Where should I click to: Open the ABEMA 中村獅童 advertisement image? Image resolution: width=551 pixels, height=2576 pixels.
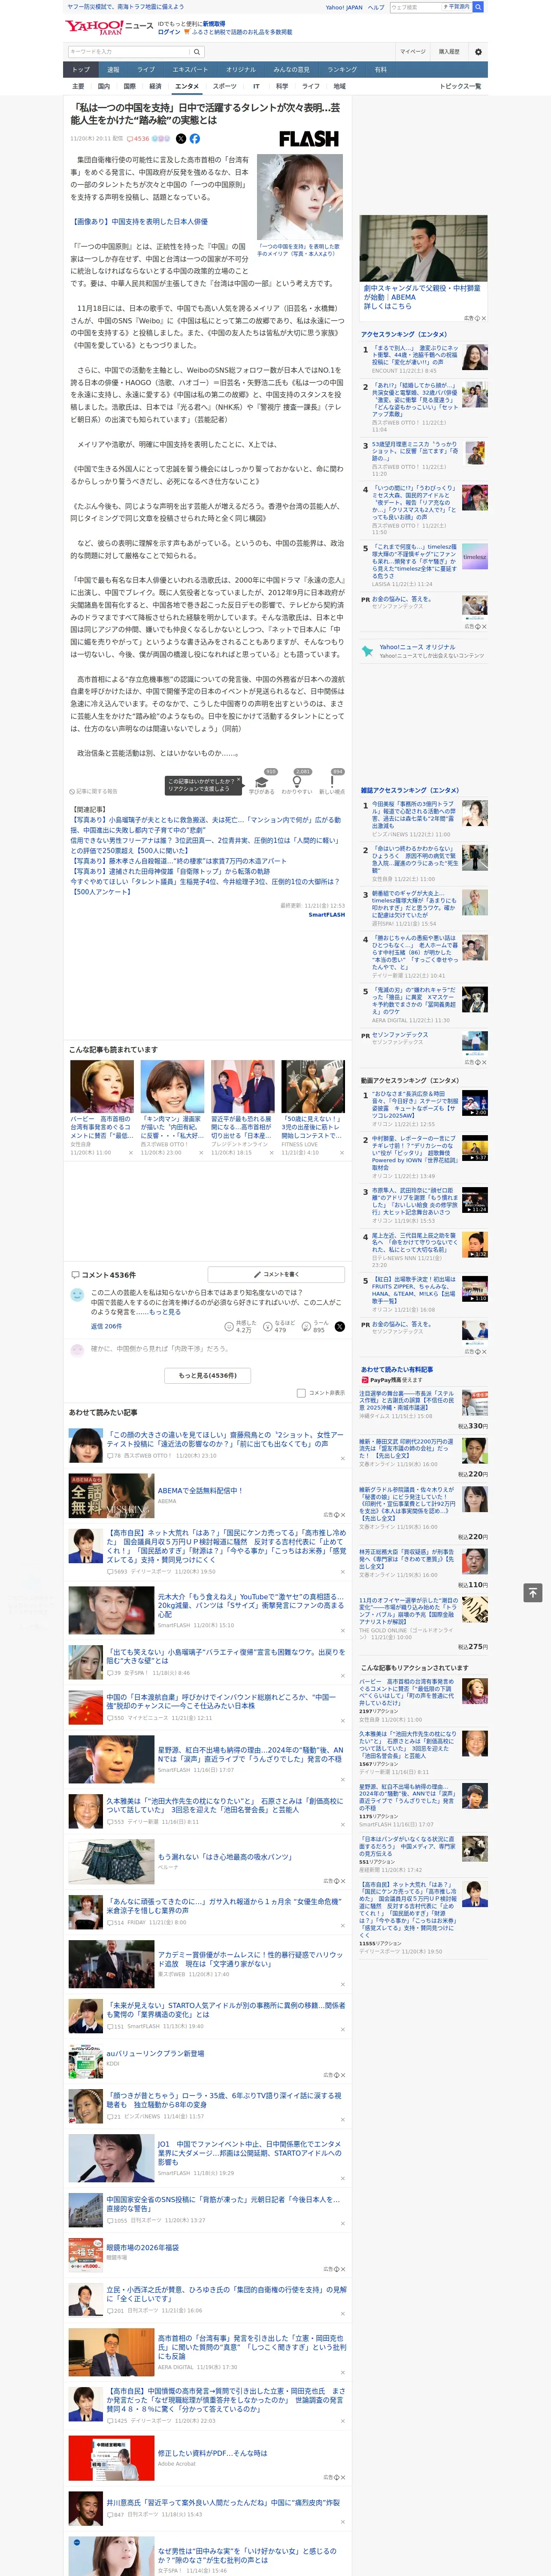424,248
